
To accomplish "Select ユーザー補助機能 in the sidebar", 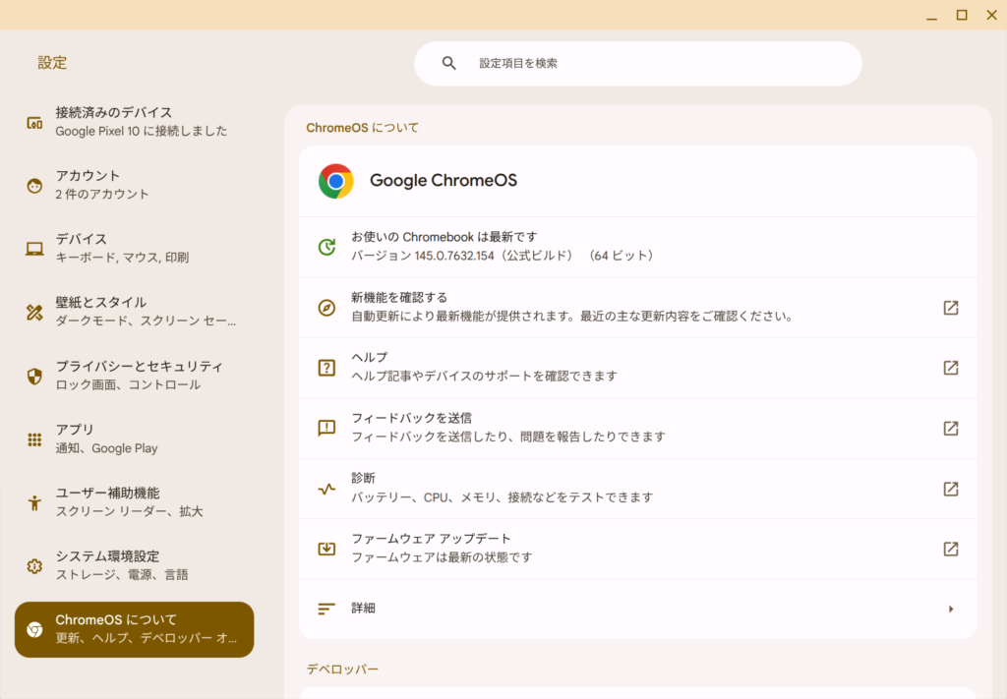I will click(x=134, y=501).
